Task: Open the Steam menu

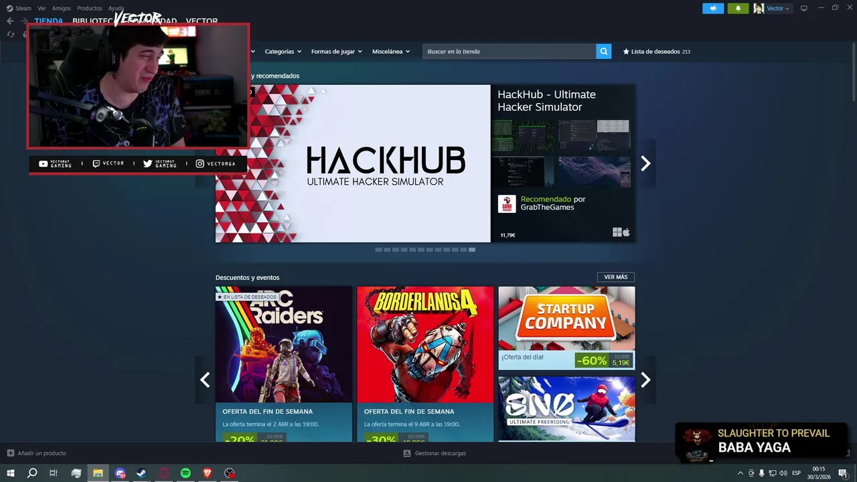Action: click(23, 8)
